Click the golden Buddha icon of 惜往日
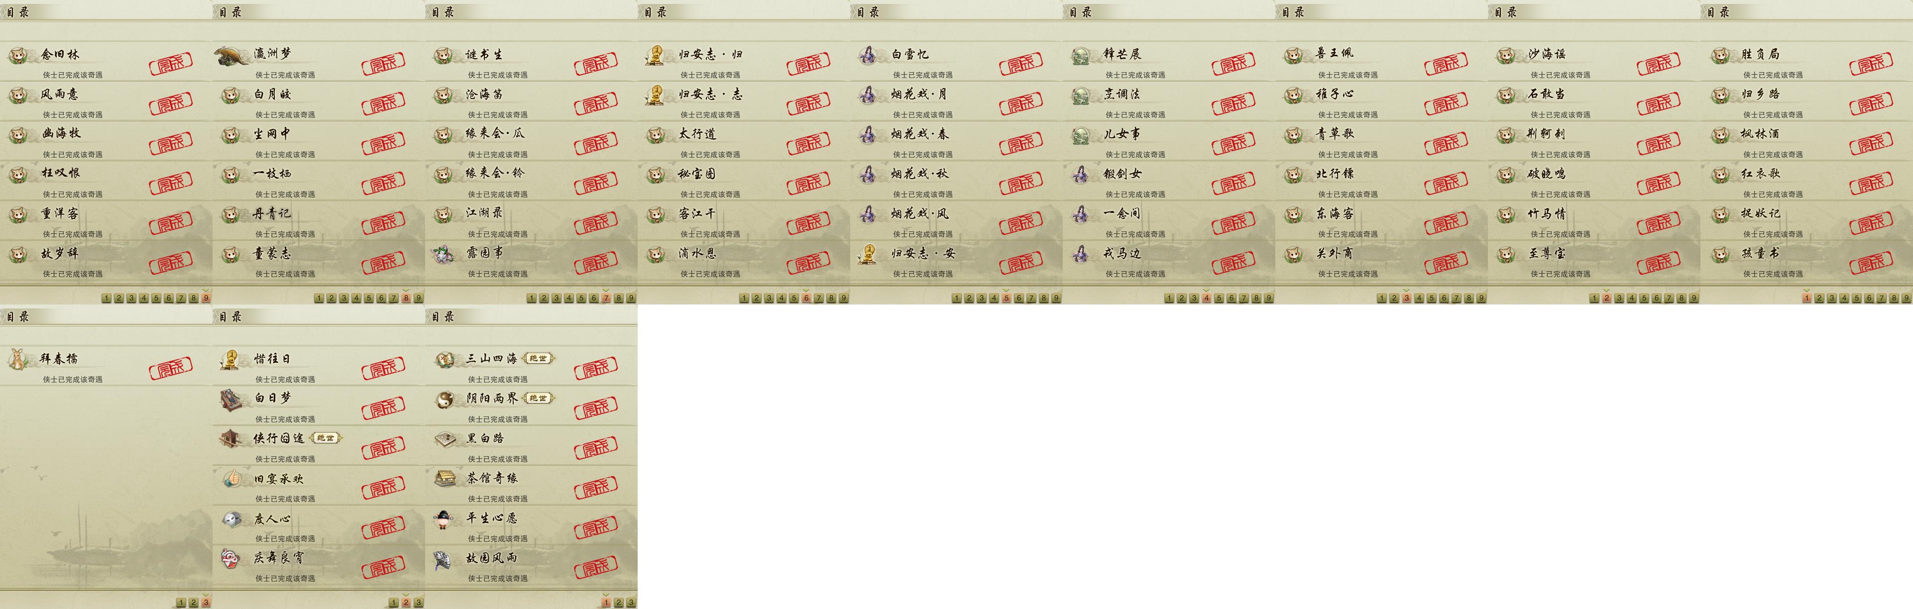Viewport: 1913px width, 609px height. click(231, 359)
